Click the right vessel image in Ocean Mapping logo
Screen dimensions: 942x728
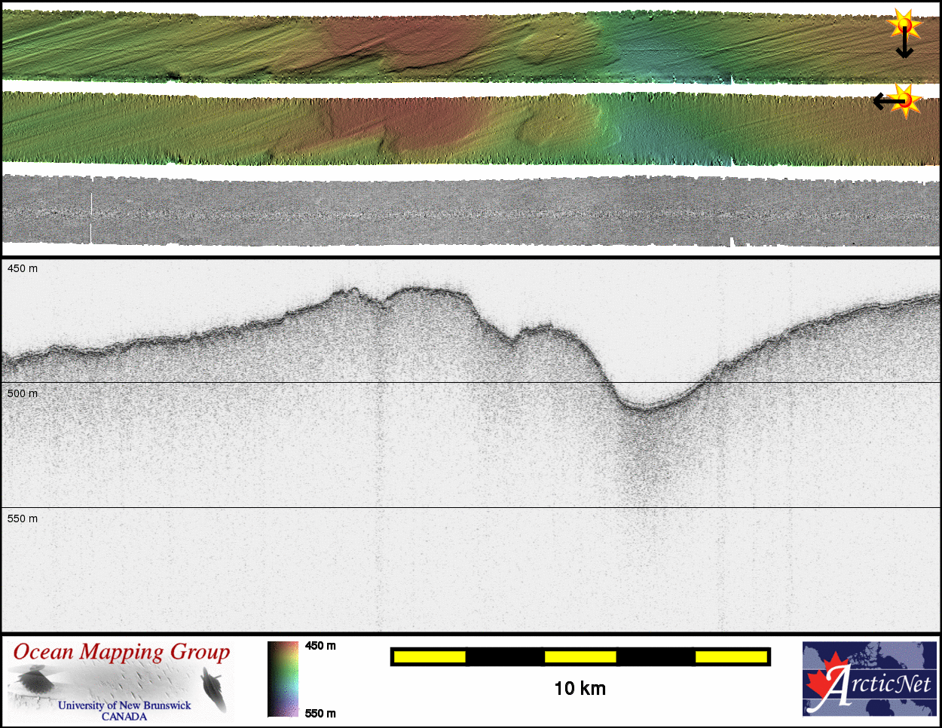point(214,689)
